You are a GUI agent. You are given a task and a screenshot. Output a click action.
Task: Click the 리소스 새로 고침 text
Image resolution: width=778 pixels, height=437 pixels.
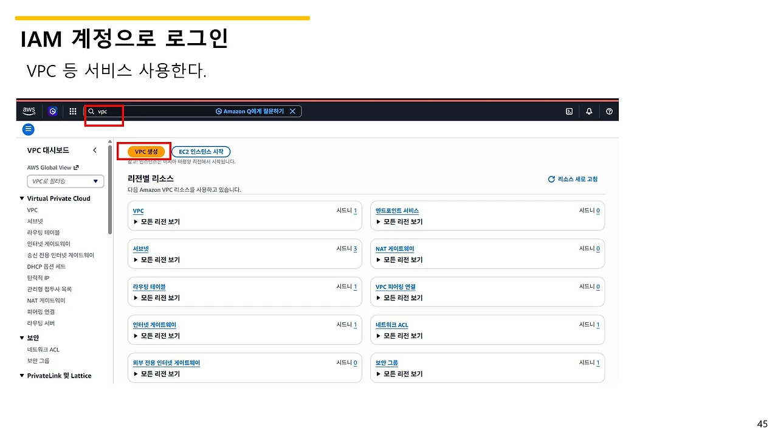(x=577, y=179)
